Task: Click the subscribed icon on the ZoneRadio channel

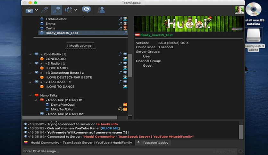Action: [x=37, y=54]
